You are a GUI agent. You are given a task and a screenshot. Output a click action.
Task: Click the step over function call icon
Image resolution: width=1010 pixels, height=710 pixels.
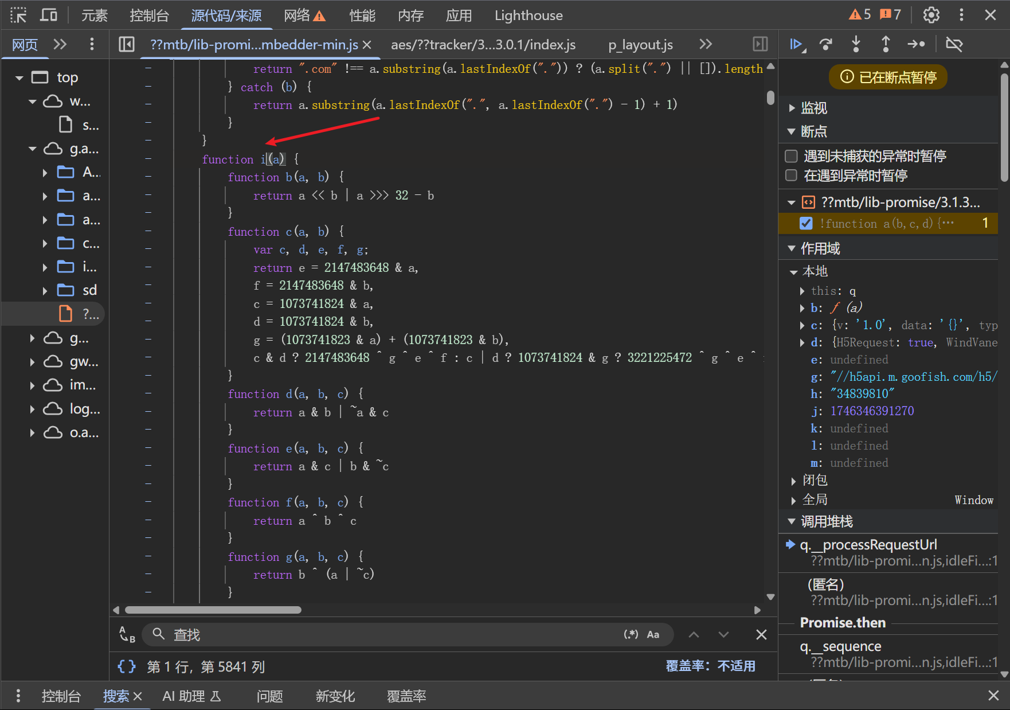(x=826, y=44)
